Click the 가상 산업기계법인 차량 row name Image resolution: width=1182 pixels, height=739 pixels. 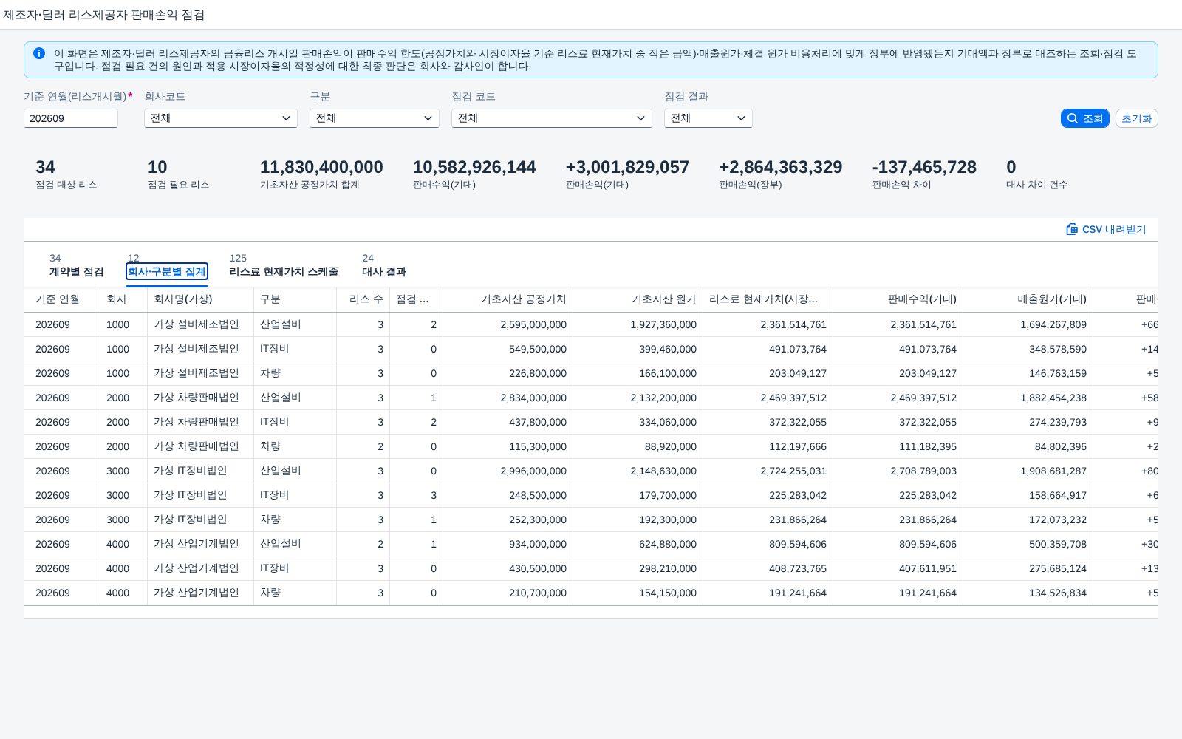tap(197, 593)
